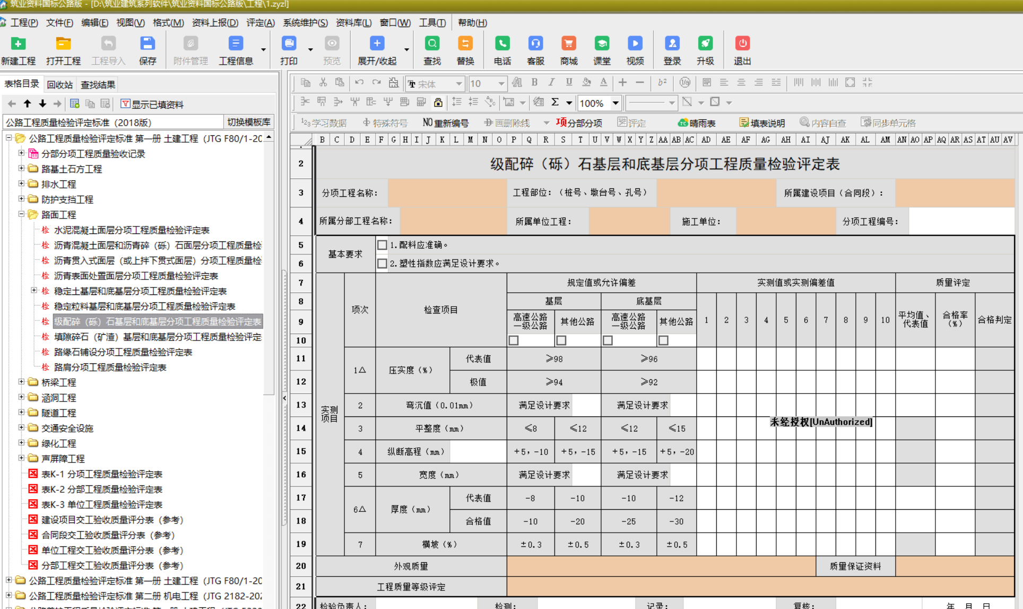Click the sum Σ formula icon
The height and width of the screenshot is (609, 1023).
pyautogui.click(x=555, y=102)
